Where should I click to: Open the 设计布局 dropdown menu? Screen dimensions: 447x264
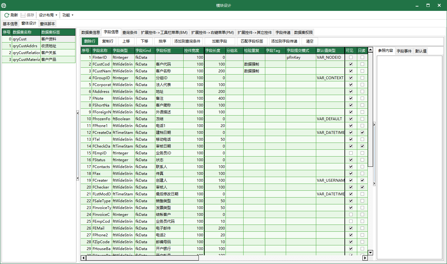pos(48,15)
